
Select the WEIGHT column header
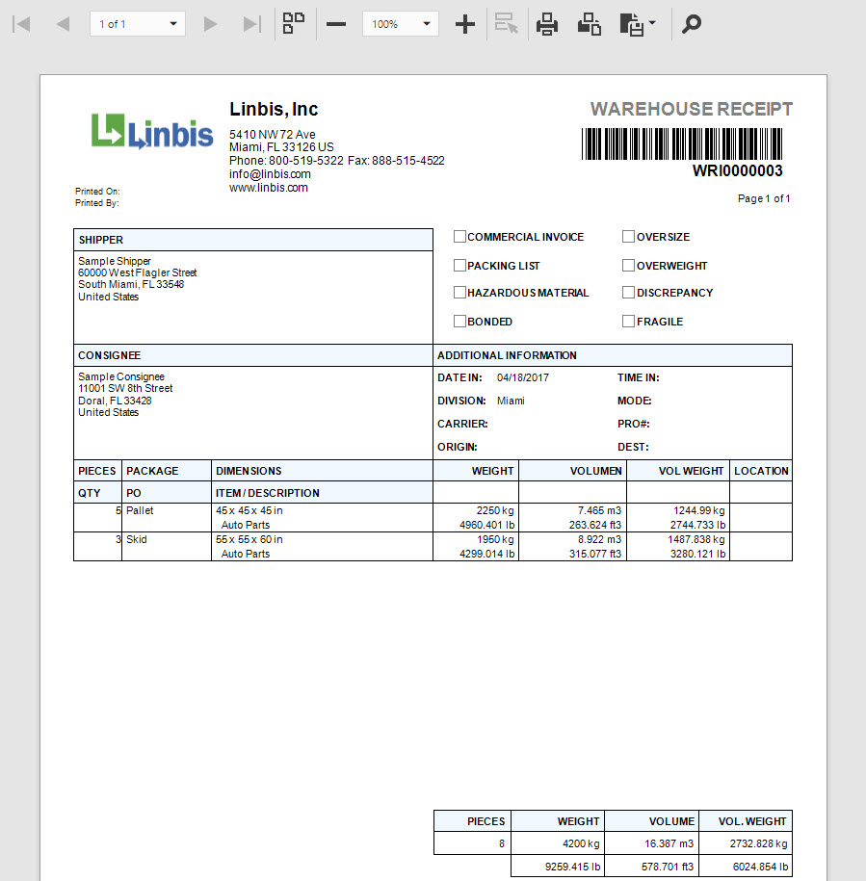click(x=492, y=471)
